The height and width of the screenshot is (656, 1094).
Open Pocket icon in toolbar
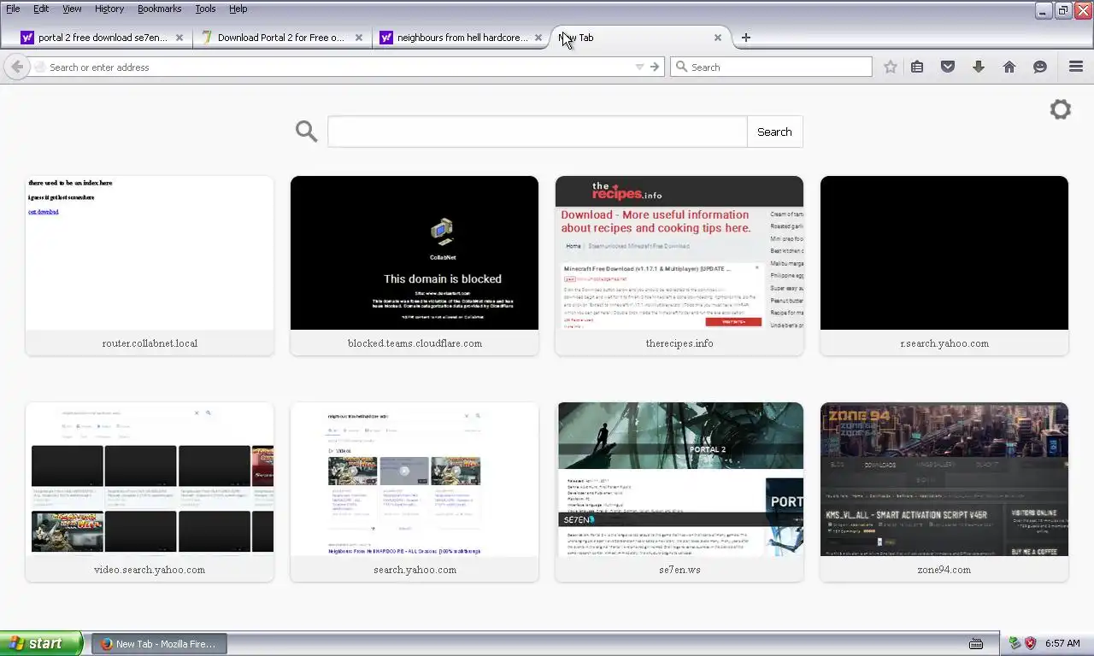point(948,67)
